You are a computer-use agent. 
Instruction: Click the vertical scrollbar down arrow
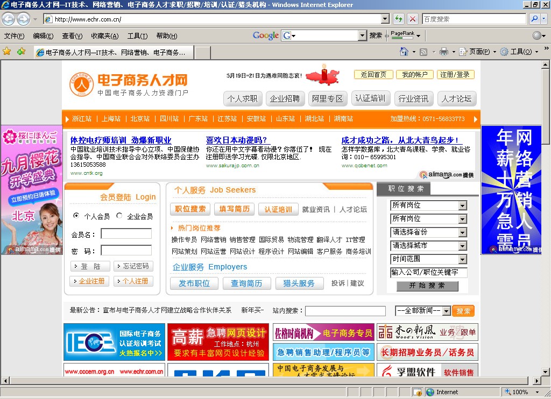[545, 372]
